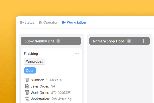
Task: Click the Open status badge
Action: pyautogui.click(x=30, y=70)
